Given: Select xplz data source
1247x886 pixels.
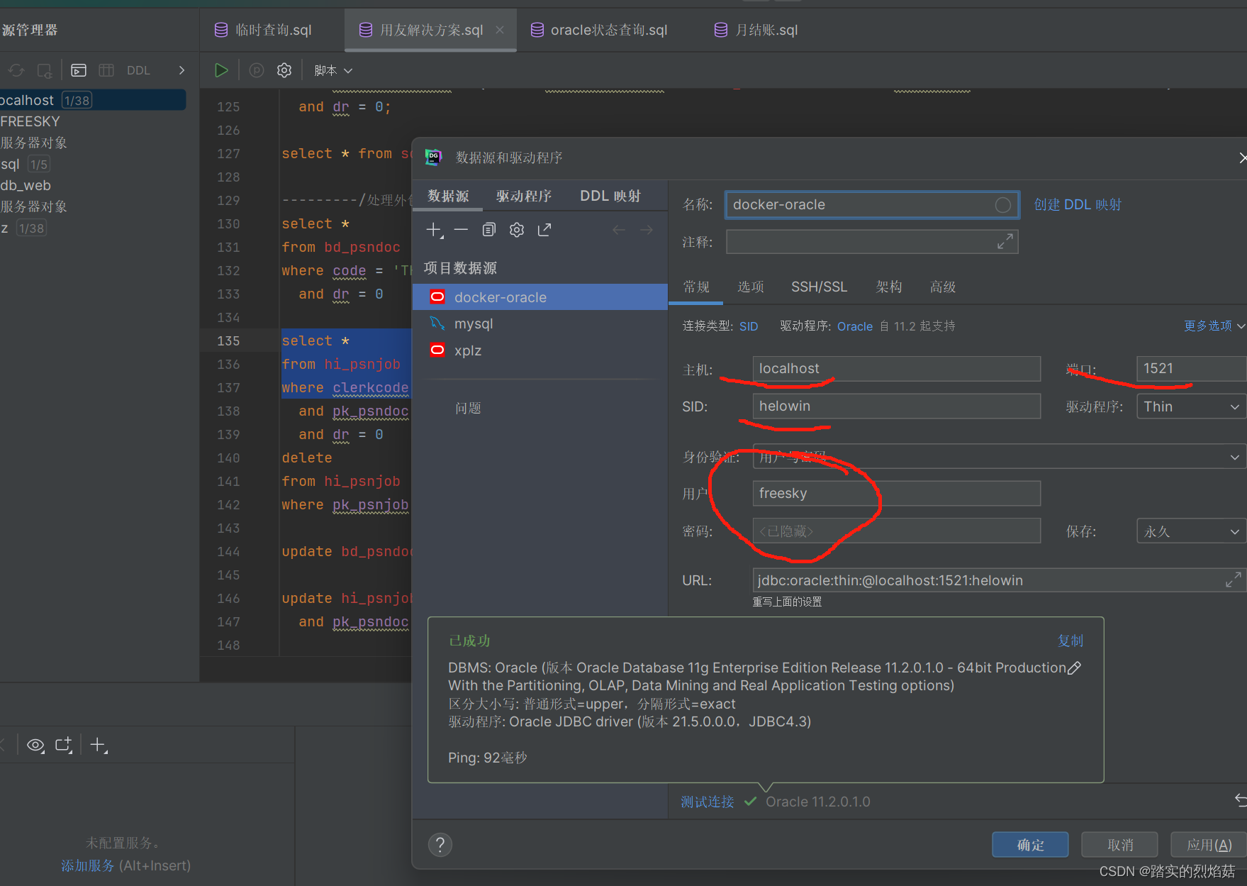Looking at the screenshot, I should tap(540, 350).
